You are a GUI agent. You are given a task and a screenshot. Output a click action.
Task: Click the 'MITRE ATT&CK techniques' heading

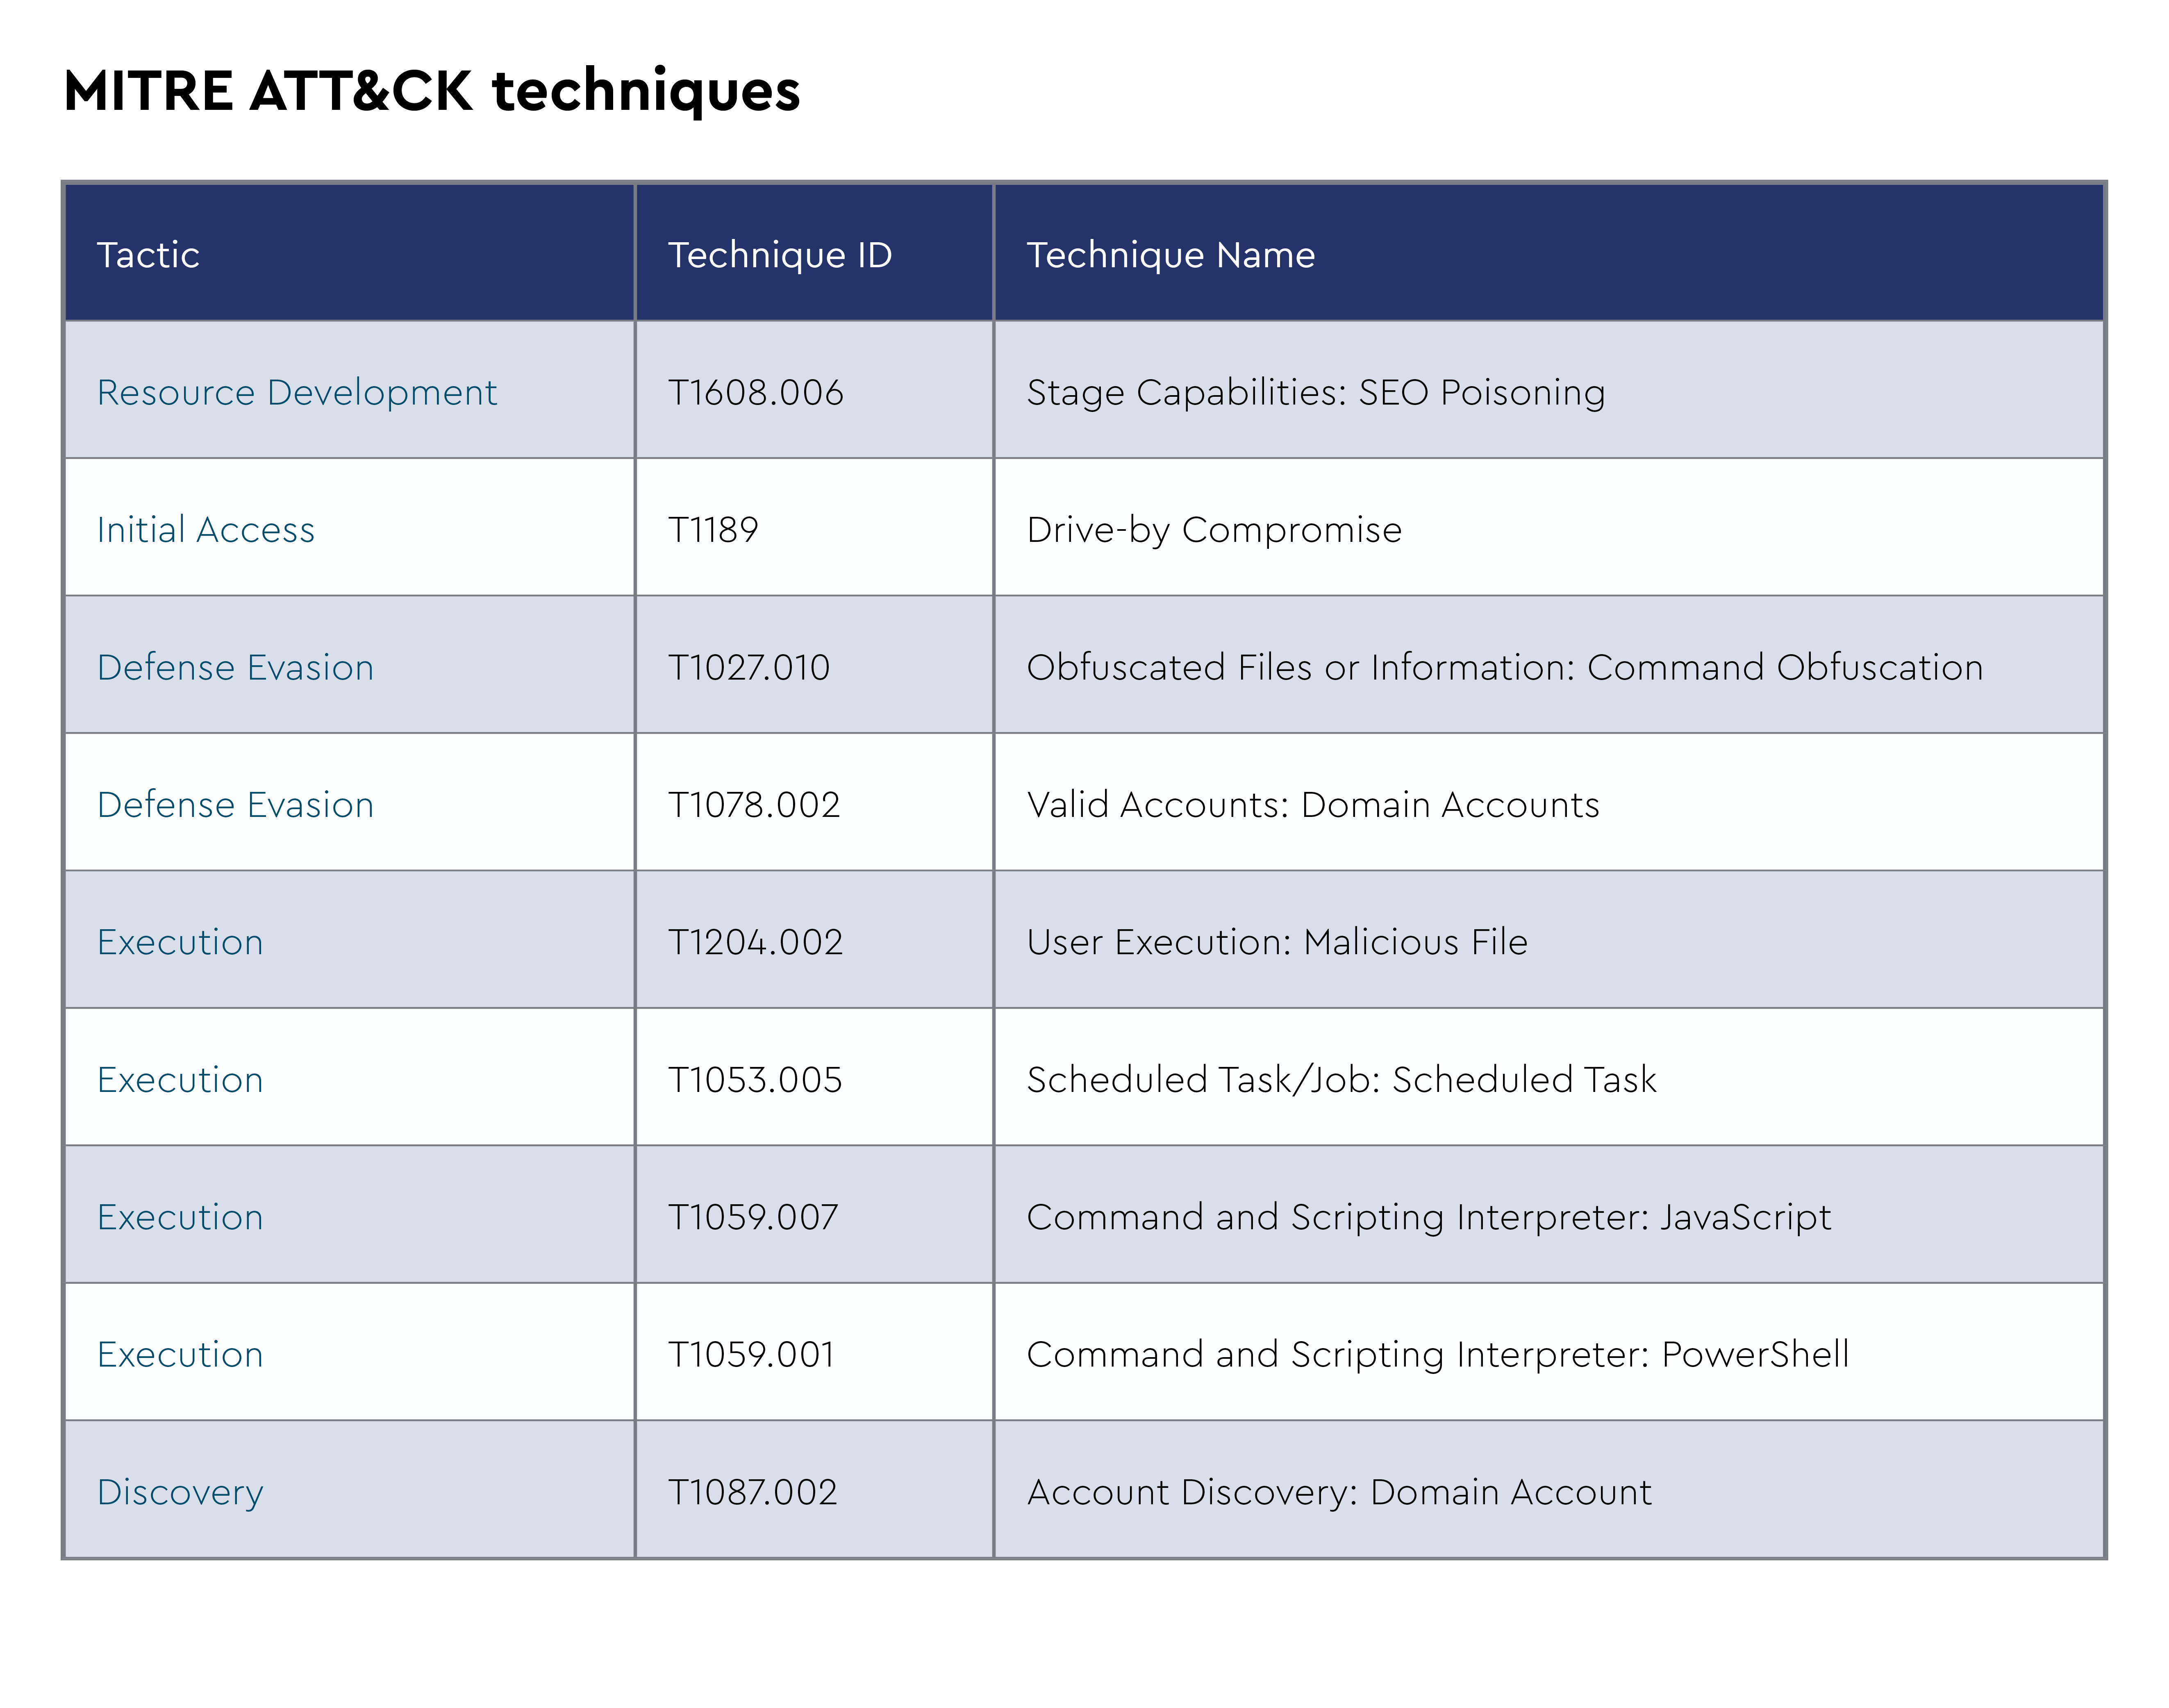coord(432,91)
